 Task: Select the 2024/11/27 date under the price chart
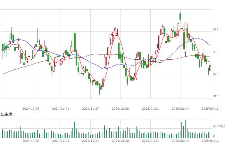point(91,109)
